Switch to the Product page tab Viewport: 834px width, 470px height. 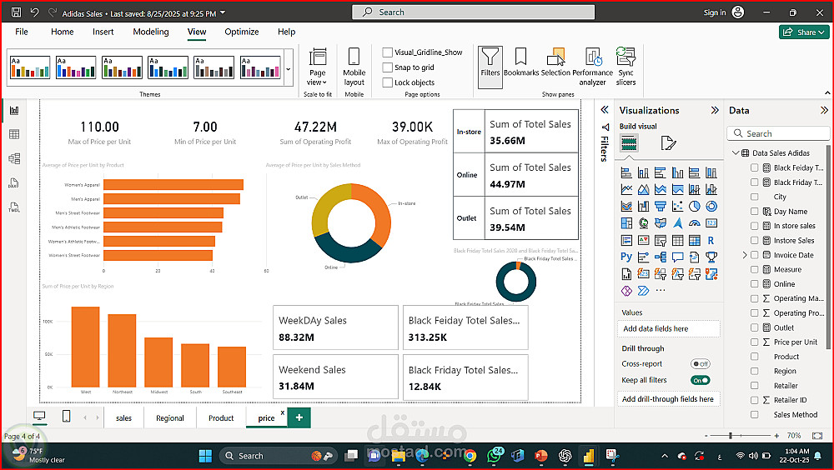[221, 417]
